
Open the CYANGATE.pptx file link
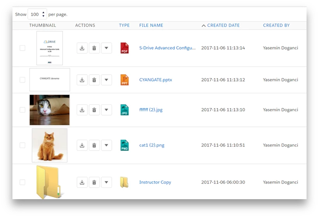pyautogui.click(x=155, y=80)
